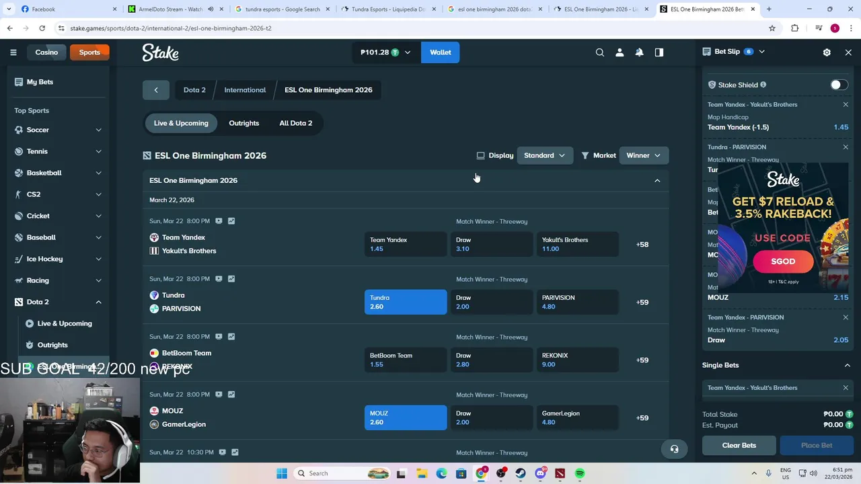Viewport: 861px width, 484px height.
Task: Expand Soccer in the sidebar
Action: coord(98,130)
